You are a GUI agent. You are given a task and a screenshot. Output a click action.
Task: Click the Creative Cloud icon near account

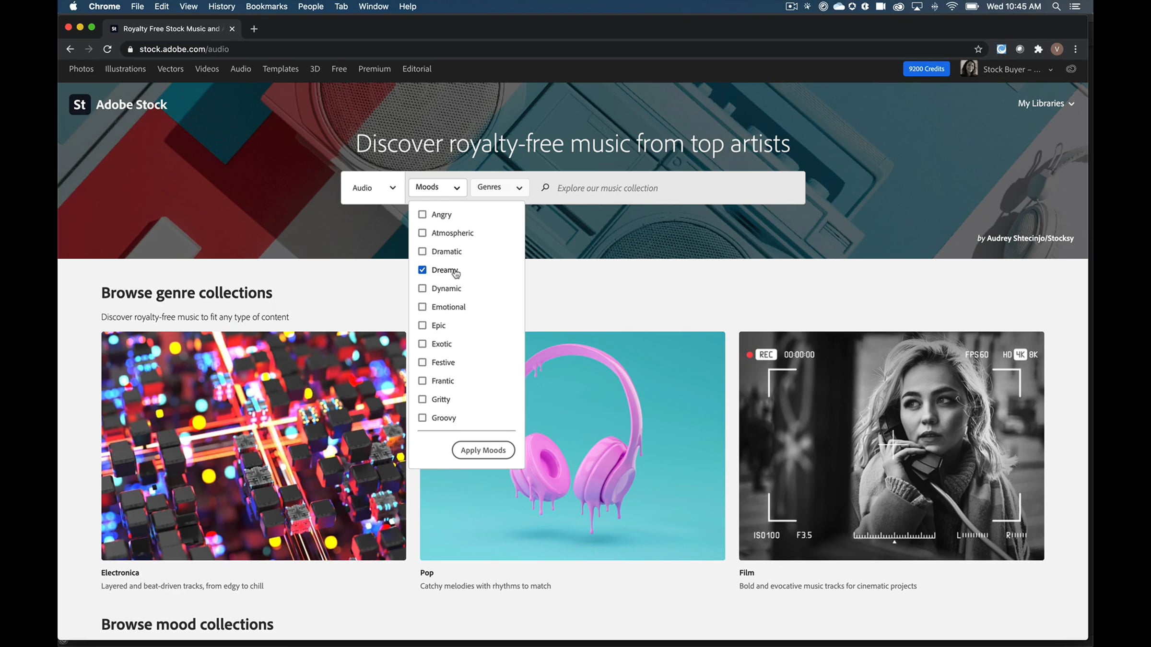(x=1071, y=69)
